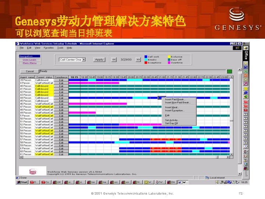Switch to the Co taskbar window
265x199 pixels.
[46, 182]
